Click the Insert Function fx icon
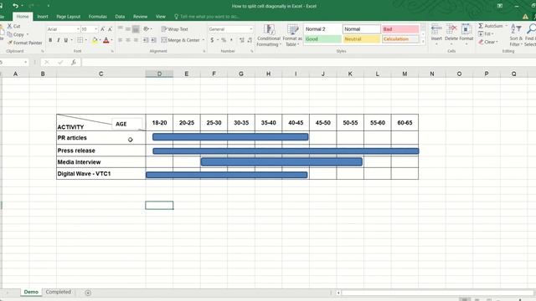 coord(74,62)
